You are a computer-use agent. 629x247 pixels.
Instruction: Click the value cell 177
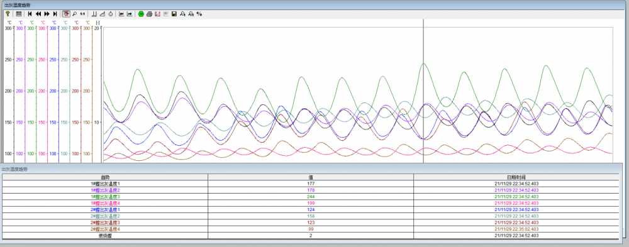click(311, 184)
